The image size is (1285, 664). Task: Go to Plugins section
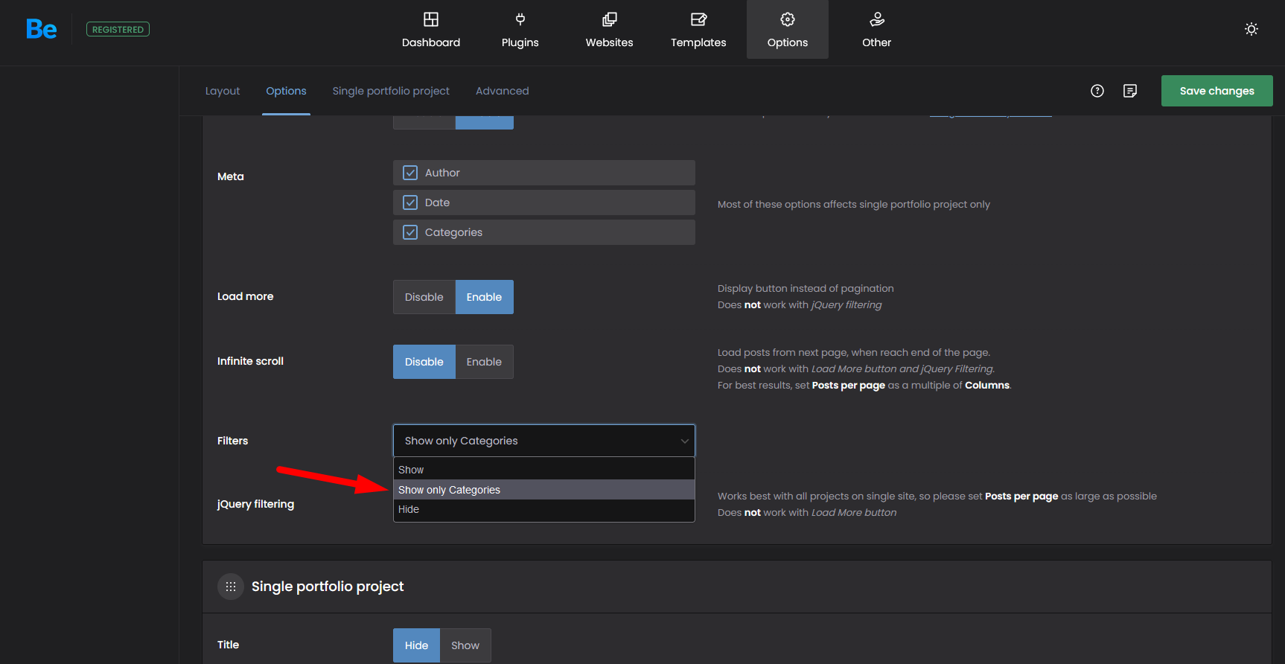pos(520,30)
